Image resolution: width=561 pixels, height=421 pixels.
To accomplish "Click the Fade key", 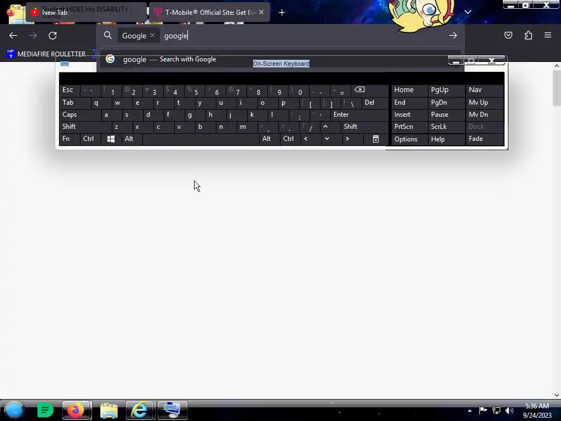I will point(485,139).
